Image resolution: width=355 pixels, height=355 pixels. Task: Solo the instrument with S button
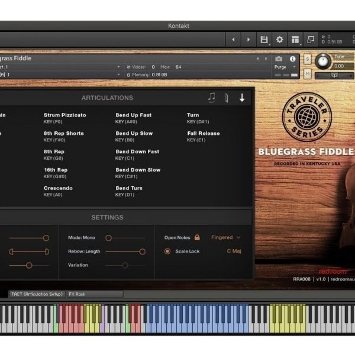click(x=307, y=60)
